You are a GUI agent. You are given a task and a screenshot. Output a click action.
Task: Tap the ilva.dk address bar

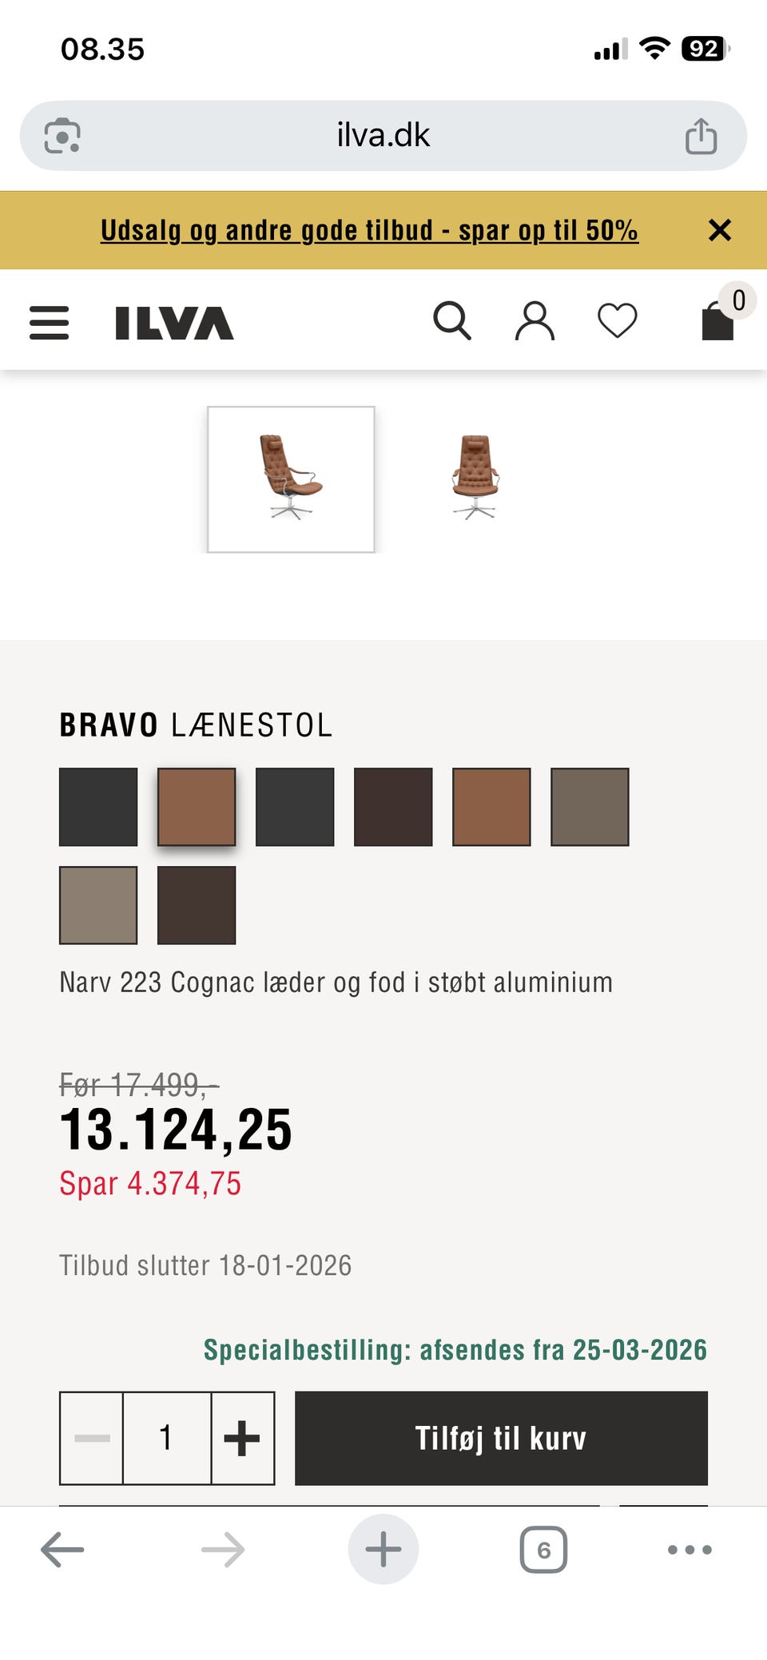(x=383, y=136)
